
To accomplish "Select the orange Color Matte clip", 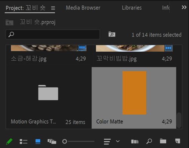I will click(x=134, y=93).
